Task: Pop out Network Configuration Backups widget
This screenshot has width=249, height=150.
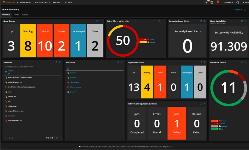Action: click(x=201, y=104)
